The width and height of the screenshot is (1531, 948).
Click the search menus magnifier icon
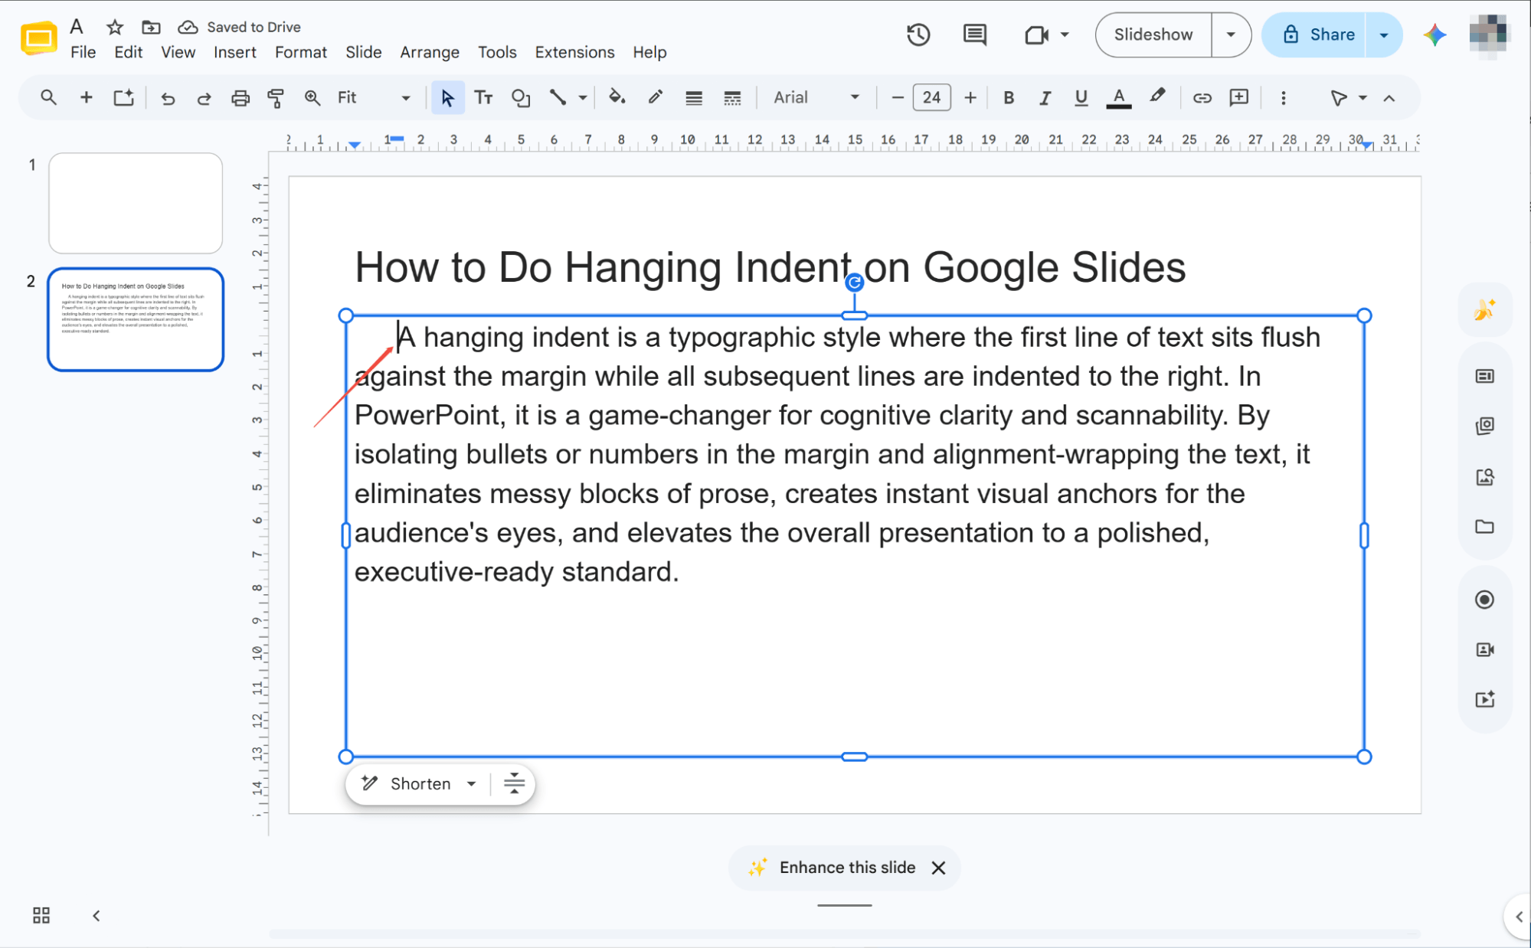click(x=48, y=97)
